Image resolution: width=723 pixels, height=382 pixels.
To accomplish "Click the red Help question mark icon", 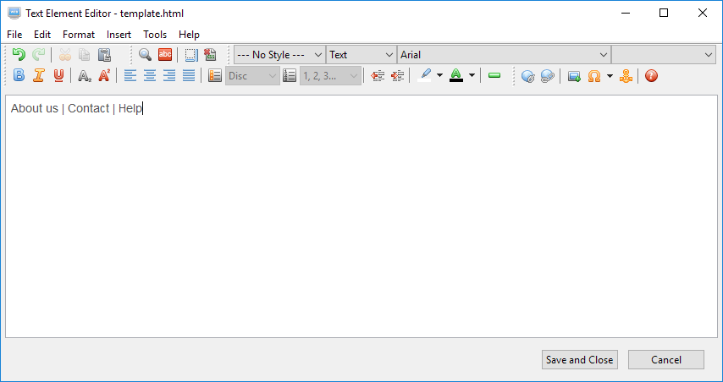I will click(x=651, y=76).
